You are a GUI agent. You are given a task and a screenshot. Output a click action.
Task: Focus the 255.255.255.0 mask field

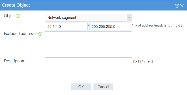point(111,27)
